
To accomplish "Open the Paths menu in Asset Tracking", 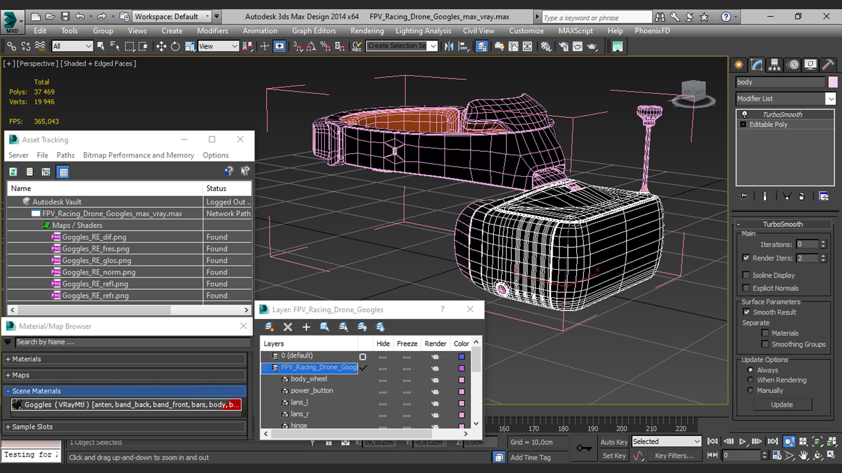I will (x=65, y=155).
